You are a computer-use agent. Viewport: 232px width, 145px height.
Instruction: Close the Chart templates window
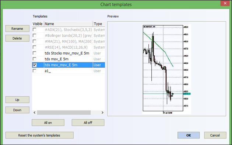225,3
